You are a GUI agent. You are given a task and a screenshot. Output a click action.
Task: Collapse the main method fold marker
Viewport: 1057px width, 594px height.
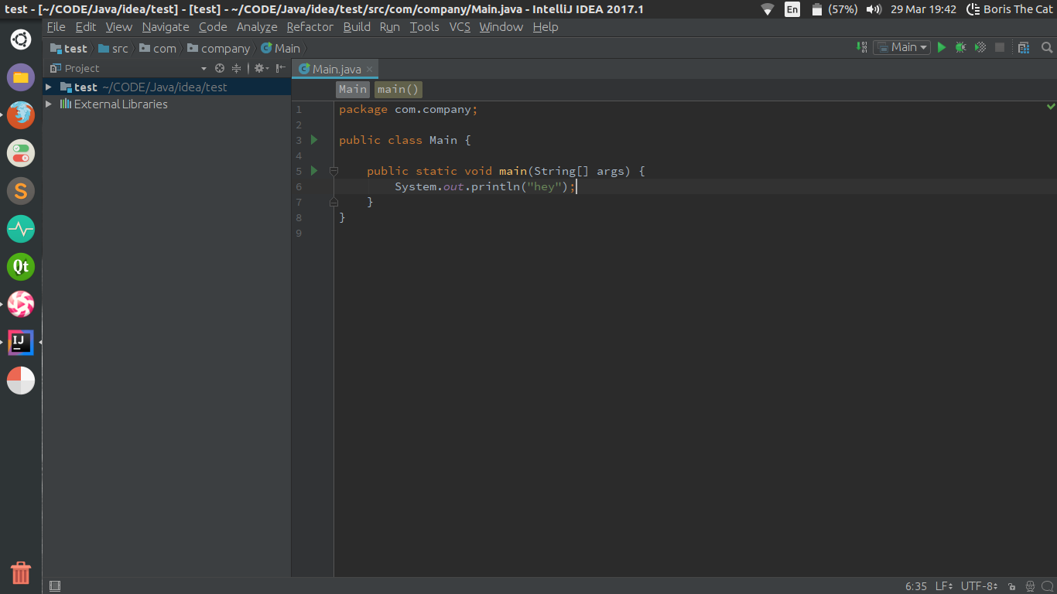click(x=334, y=171)
